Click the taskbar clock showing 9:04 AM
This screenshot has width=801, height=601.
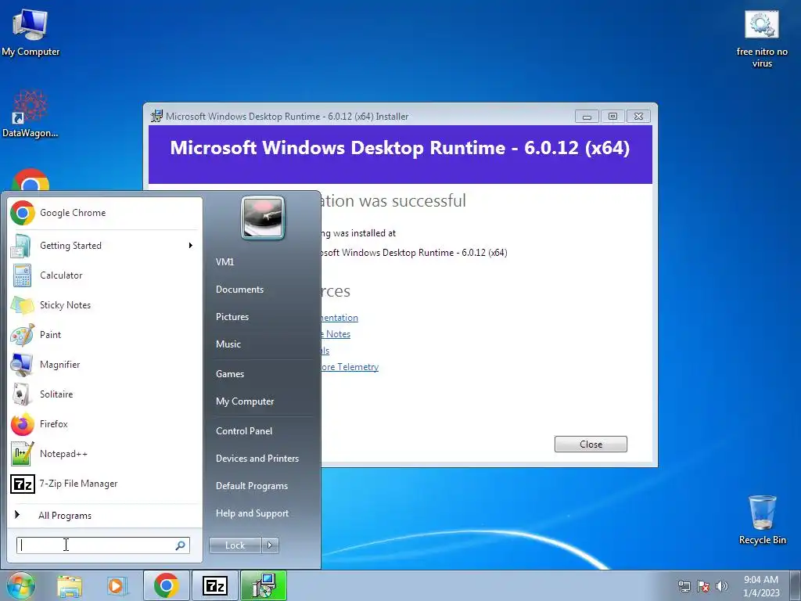(x=761, y=586)
